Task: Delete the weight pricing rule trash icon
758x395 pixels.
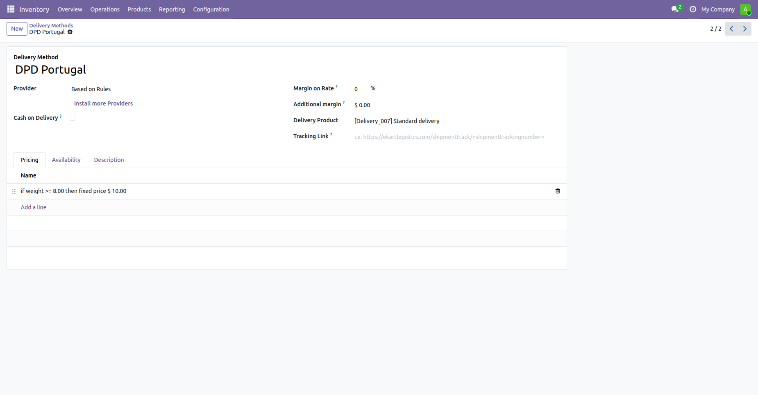Action: click(558, 191)
